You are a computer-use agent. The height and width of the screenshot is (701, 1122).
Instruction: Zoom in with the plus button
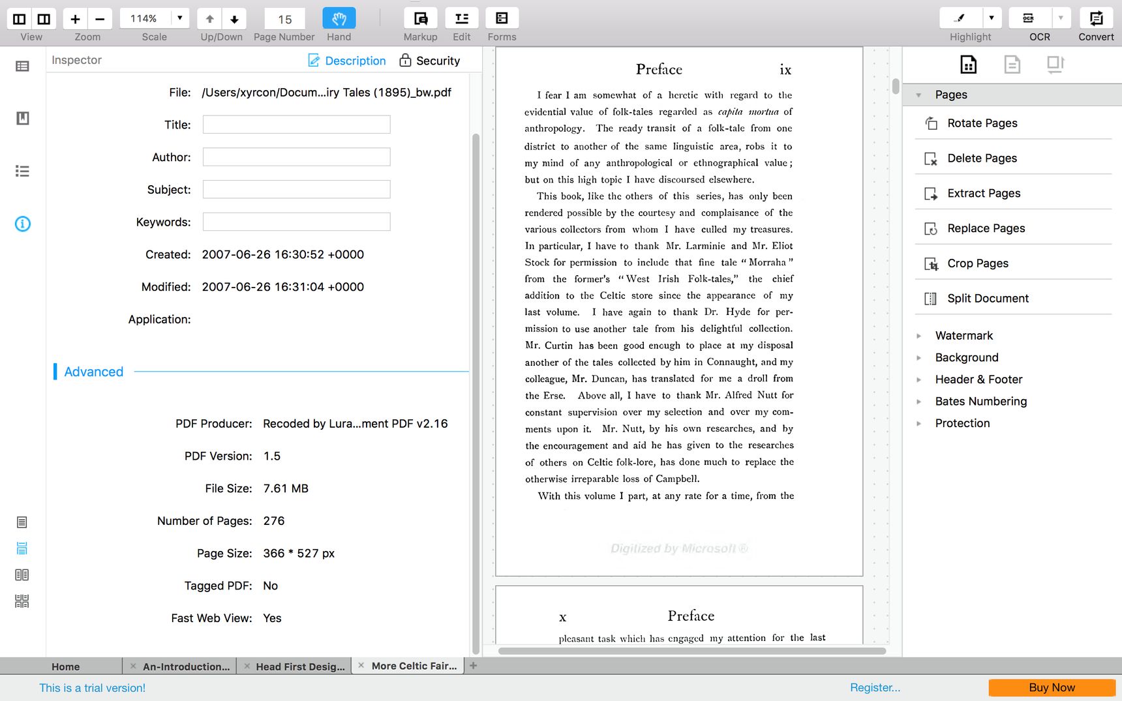point(75,19)
